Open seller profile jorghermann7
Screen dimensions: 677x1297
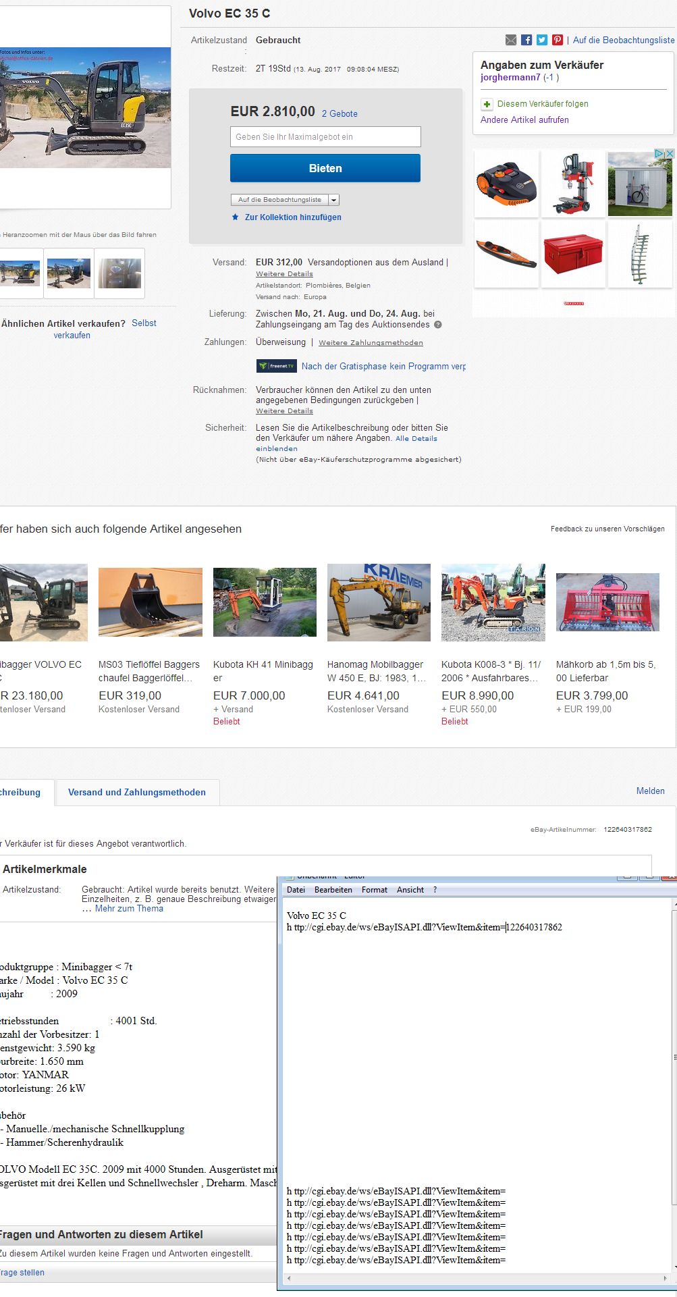click(510, 77)
